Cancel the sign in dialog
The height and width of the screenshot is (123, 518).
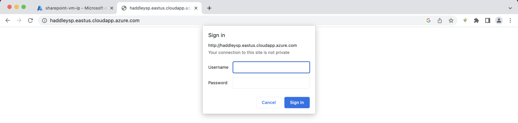click(269, 102)
